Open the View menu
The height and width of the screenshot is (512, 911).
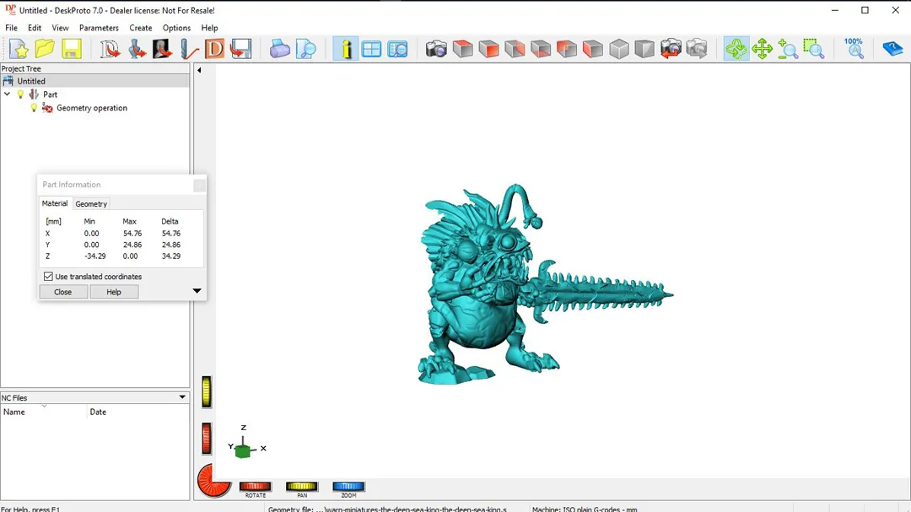[x=60, y=28]
